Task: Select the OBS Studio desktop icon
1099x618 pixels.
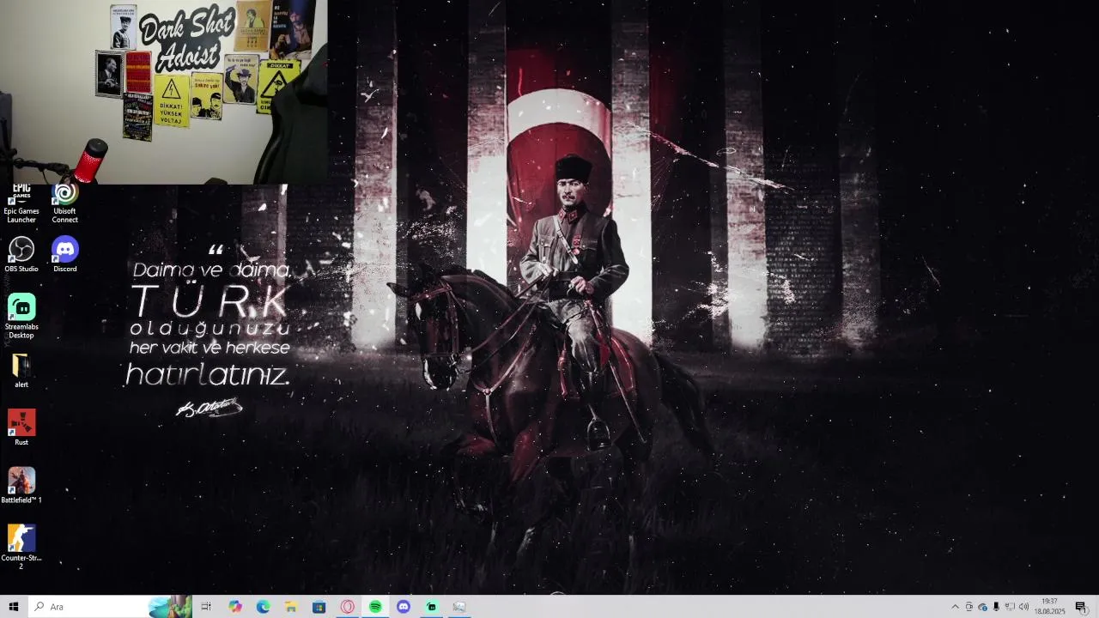Action: coord(21,255)
